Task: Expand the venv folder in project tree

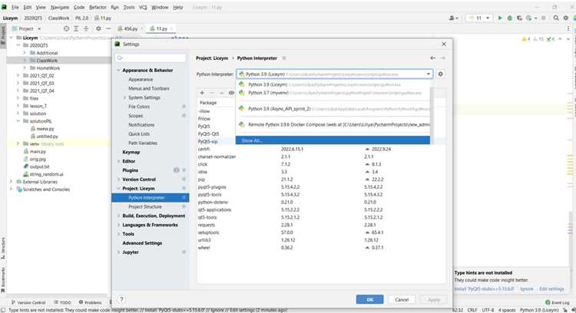Action: click(18, 143)
